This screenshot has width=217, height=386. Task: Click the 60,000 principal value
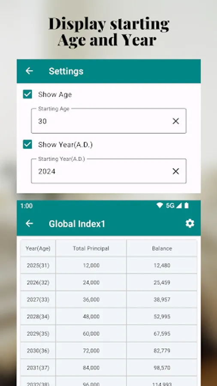pyautogui.click(x=91, y=334)
